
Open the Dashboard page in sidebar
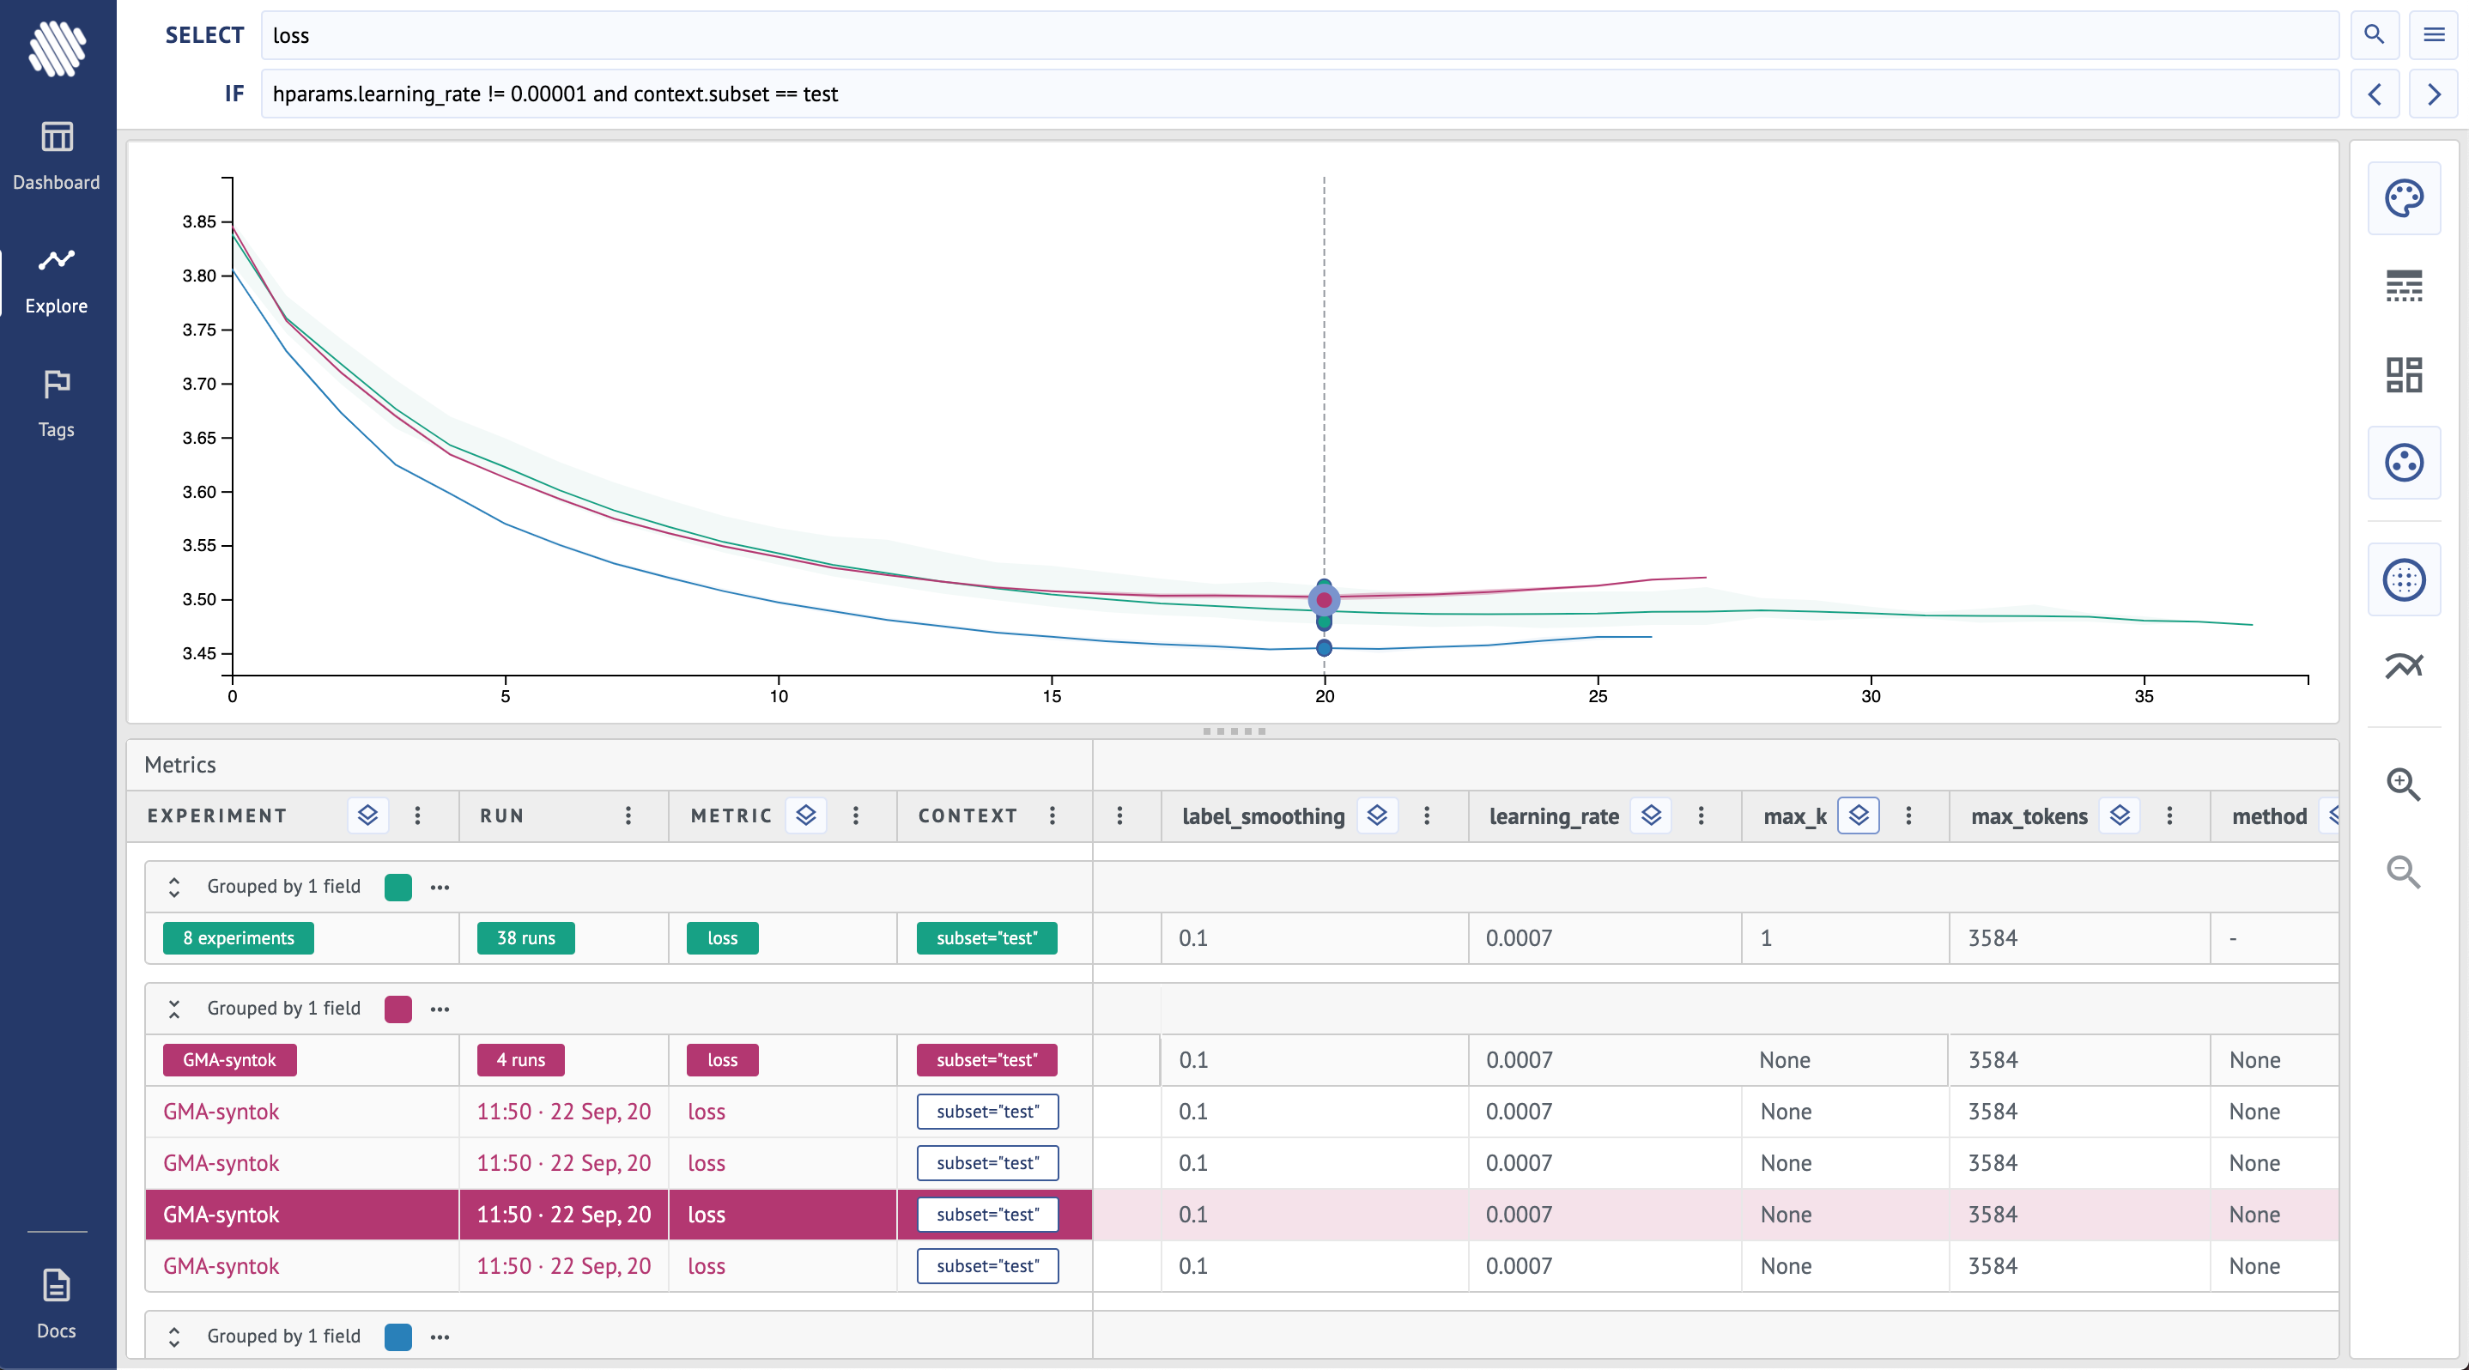pyautogui.click(x=57, y=155)
